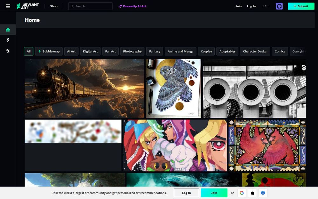Select the AI Art category tab
The image size is (318, 199).
pos(71,51)
